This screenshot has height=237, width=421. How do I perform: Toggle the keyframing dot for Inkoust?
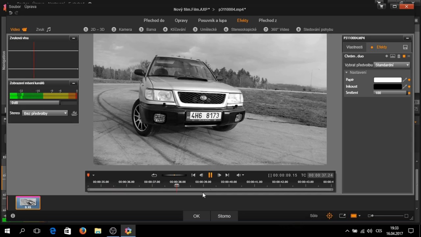[x=409, y=87]
